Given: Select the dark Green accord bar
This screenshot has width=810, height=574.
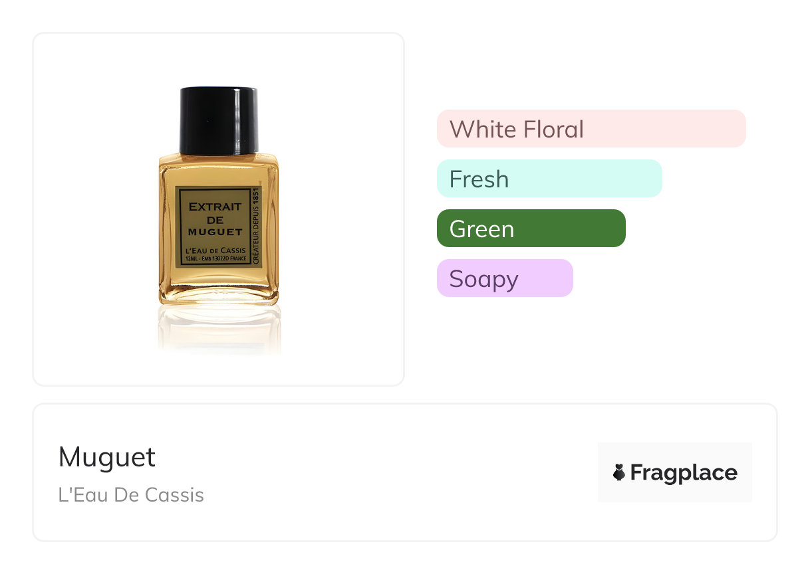Looking at the screenshot, I should point(531,229).
